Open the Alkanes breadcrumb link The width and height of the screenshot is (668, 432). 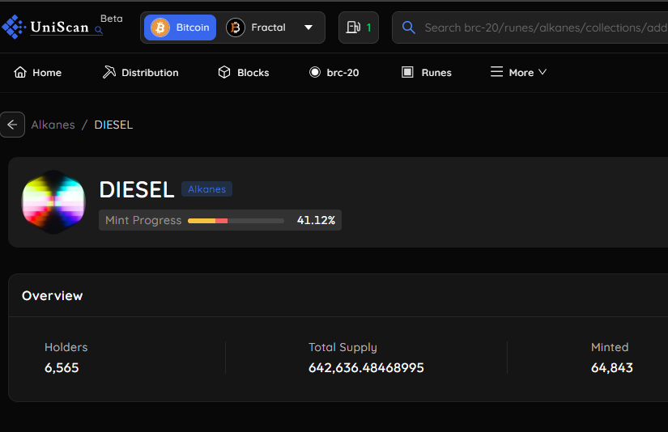pyautogui.click(x=53, y=125)
